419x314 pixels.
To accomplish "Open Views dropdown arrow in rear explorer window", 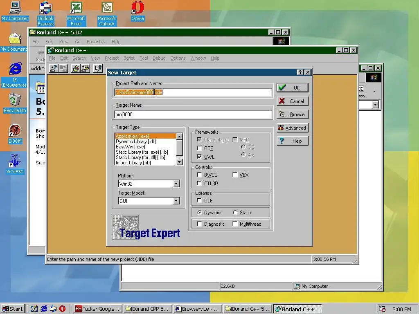I will 374,91.
